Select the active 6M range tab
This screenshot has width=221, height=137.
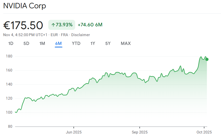(58, 43)
